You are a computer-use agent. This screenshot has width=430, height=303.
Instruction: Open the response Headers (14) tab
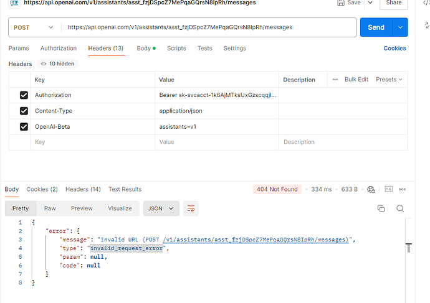[83, 189]
